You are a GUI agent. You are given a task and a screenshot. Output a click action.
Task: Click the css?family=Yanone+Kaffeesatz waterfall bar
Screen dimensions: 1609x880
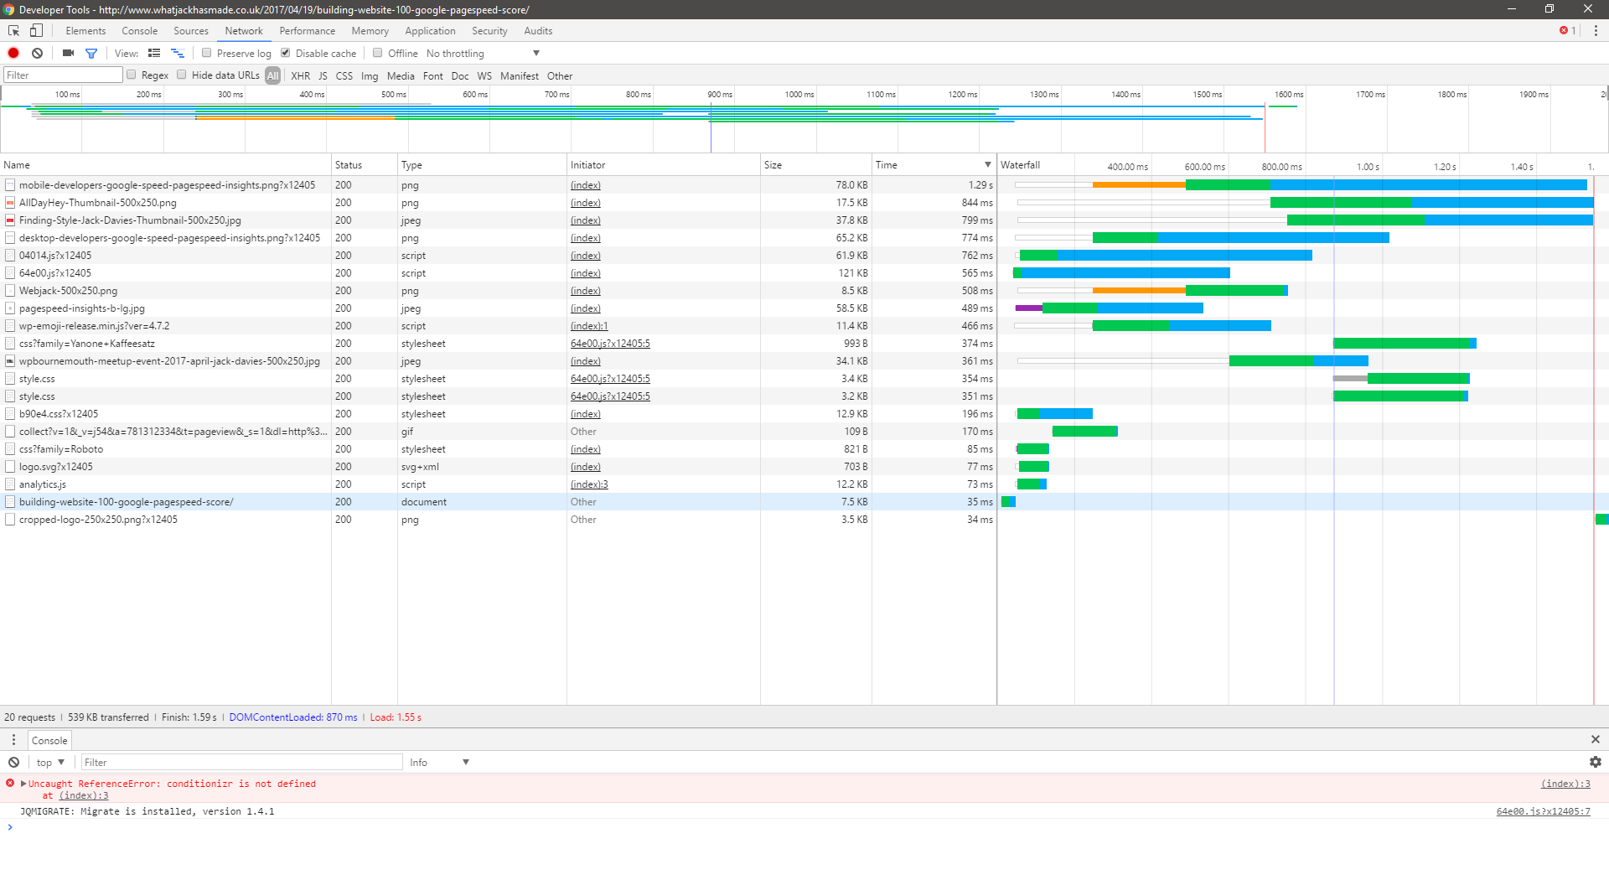[x=1405, y=344]
